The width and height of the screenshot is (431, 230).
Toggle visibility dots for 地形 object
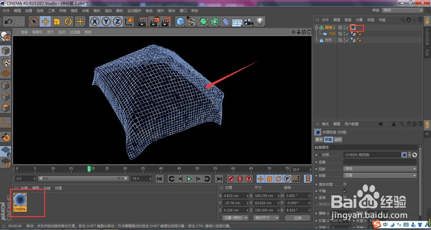[x=344, y=40]
